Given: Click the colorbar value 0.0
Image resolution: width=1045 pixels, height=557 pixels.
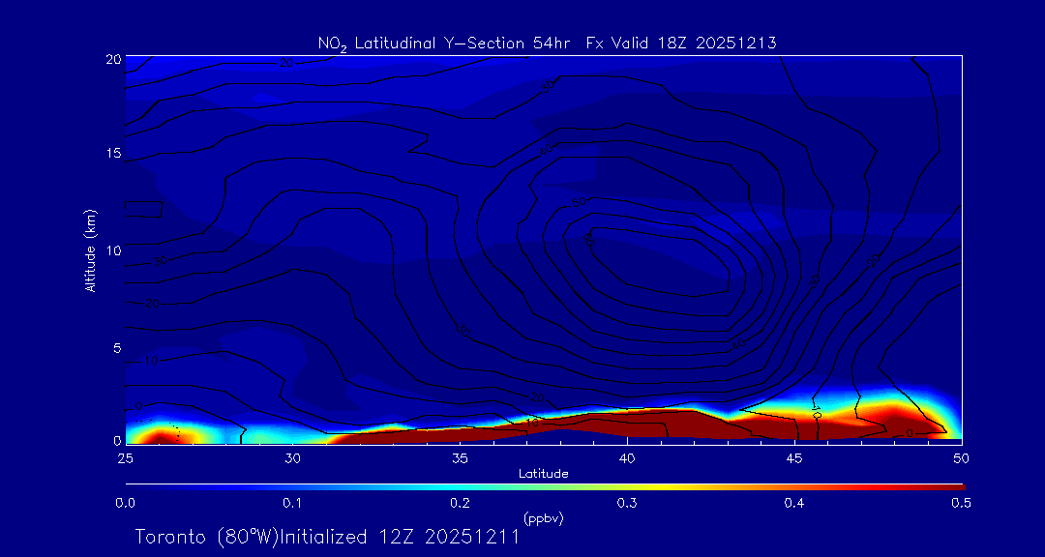Looking at the screenshot, I should click(x=125, y=504).
